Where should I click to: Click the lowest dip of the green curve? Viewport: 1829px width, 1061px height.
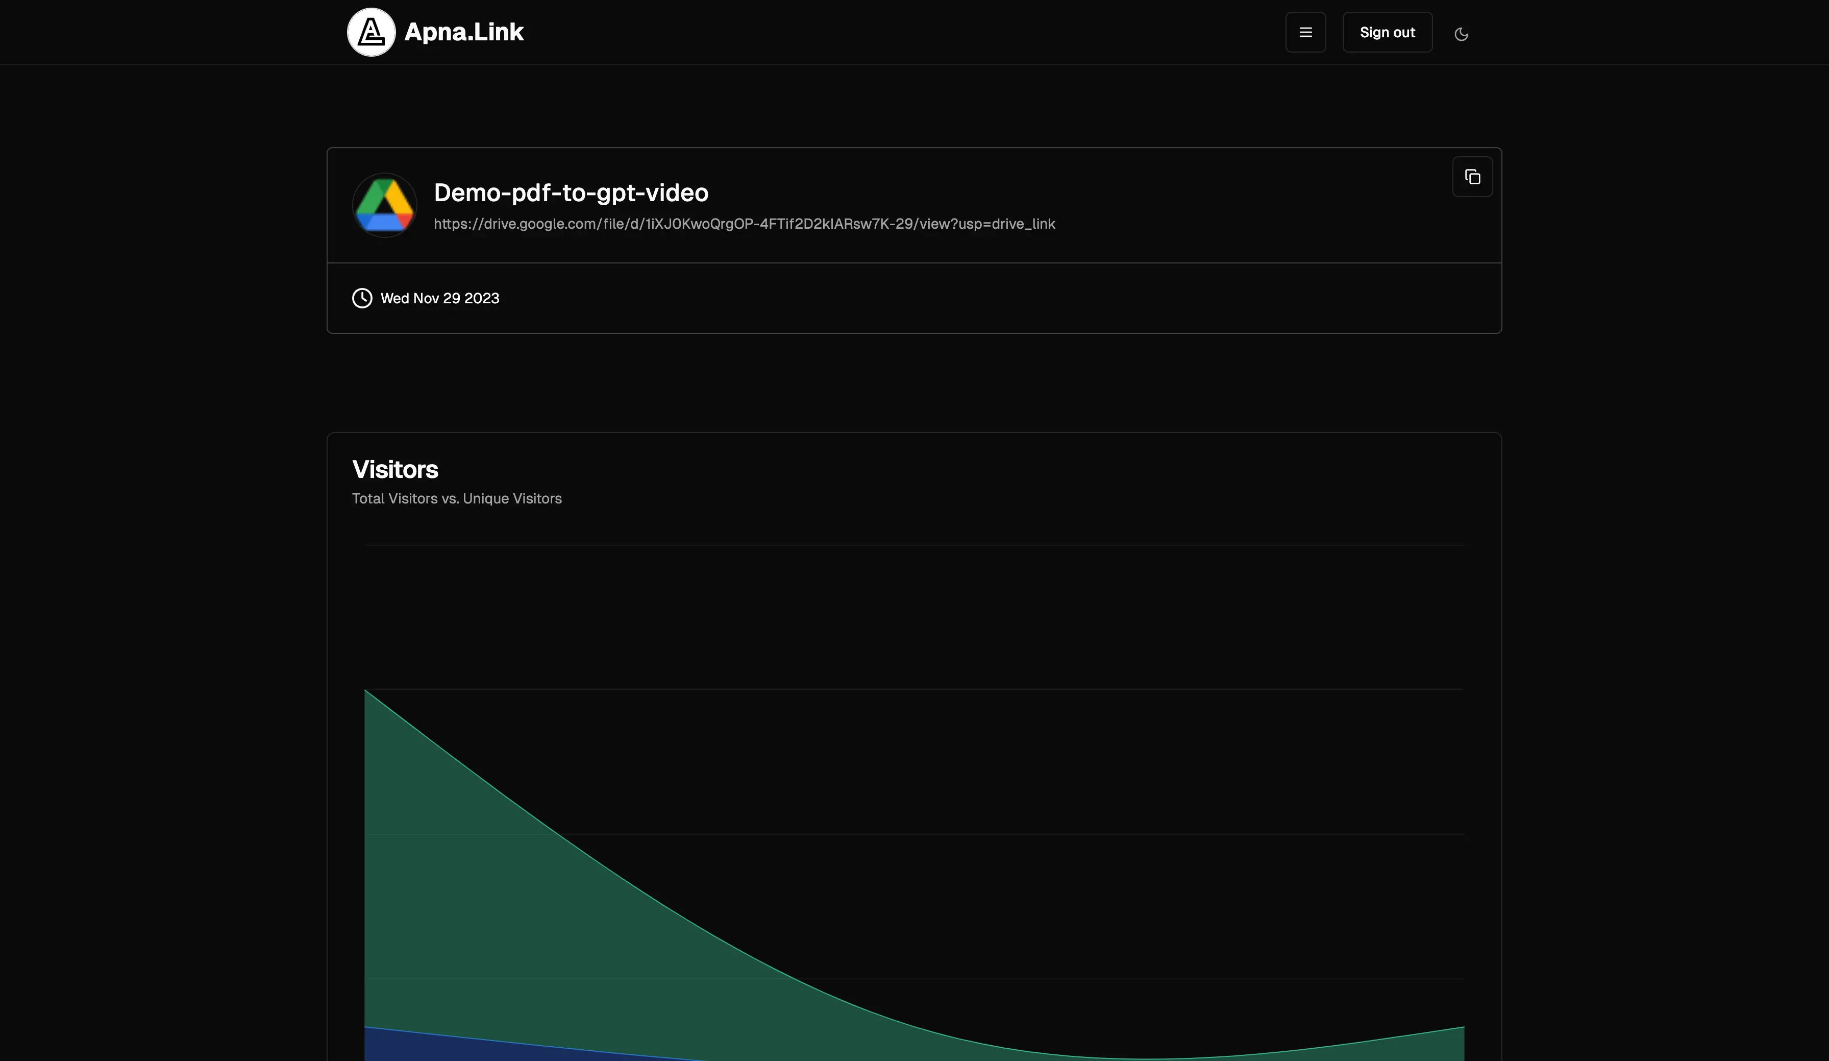[x=1147, y=1058]
